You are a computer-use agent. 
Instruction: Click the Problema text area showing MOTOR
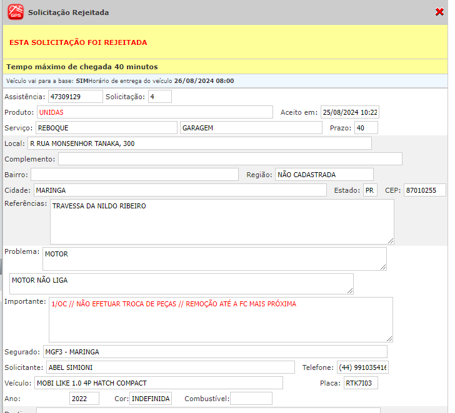point(214,259)
